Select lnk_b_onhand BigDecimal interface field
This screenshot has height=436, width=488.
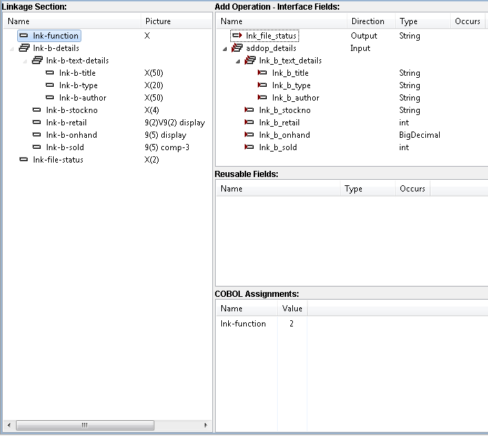pos(284,135)
